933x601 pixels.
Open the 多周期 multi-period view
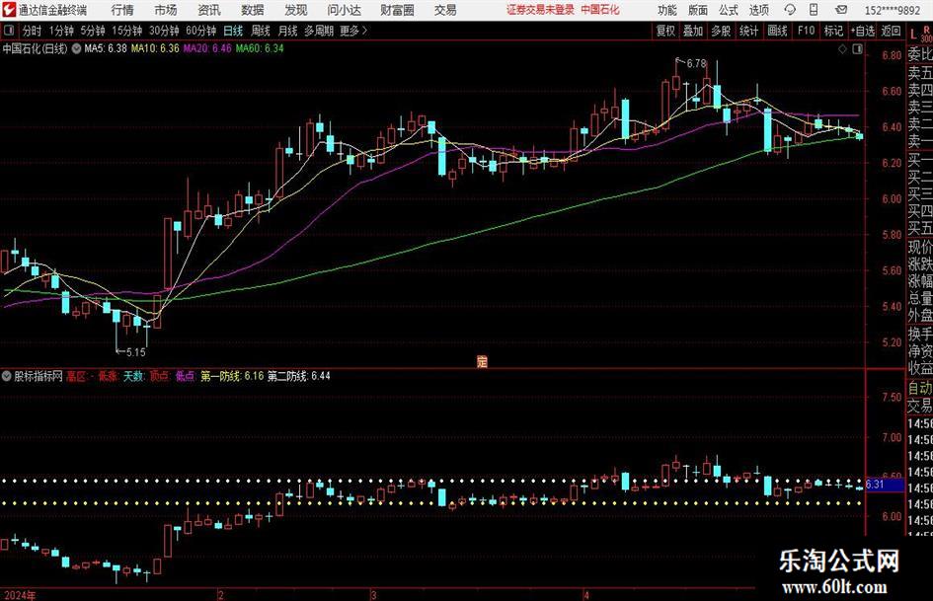[319, 31]
